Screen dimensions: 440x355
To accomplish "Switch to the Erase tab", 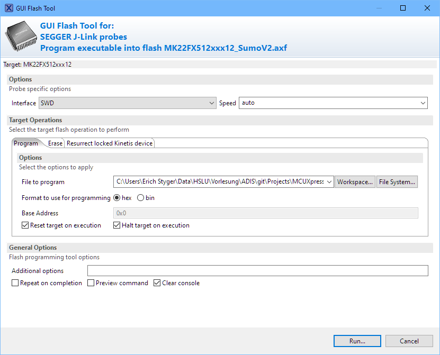I will click(x=55, y=143).
